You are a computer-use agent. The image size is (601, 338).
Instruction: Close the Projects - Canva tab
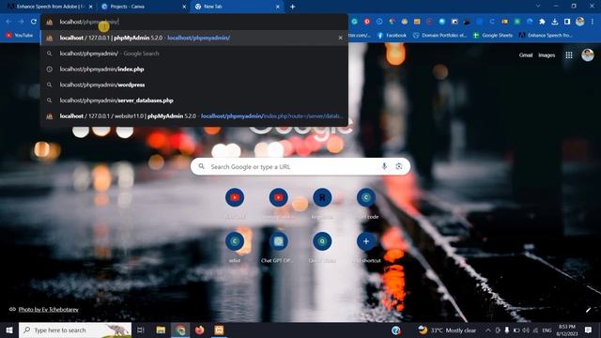184,7
